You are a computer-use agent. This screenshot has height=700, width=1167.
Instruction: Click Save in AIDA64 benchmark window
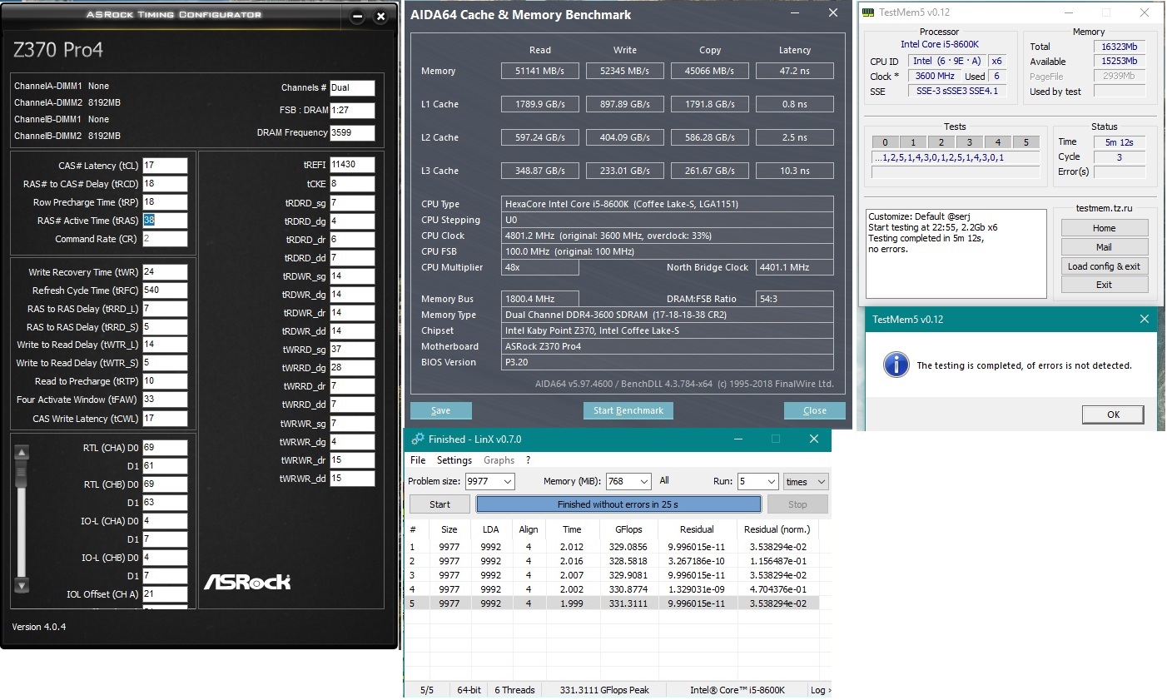[x=441, y=410]
